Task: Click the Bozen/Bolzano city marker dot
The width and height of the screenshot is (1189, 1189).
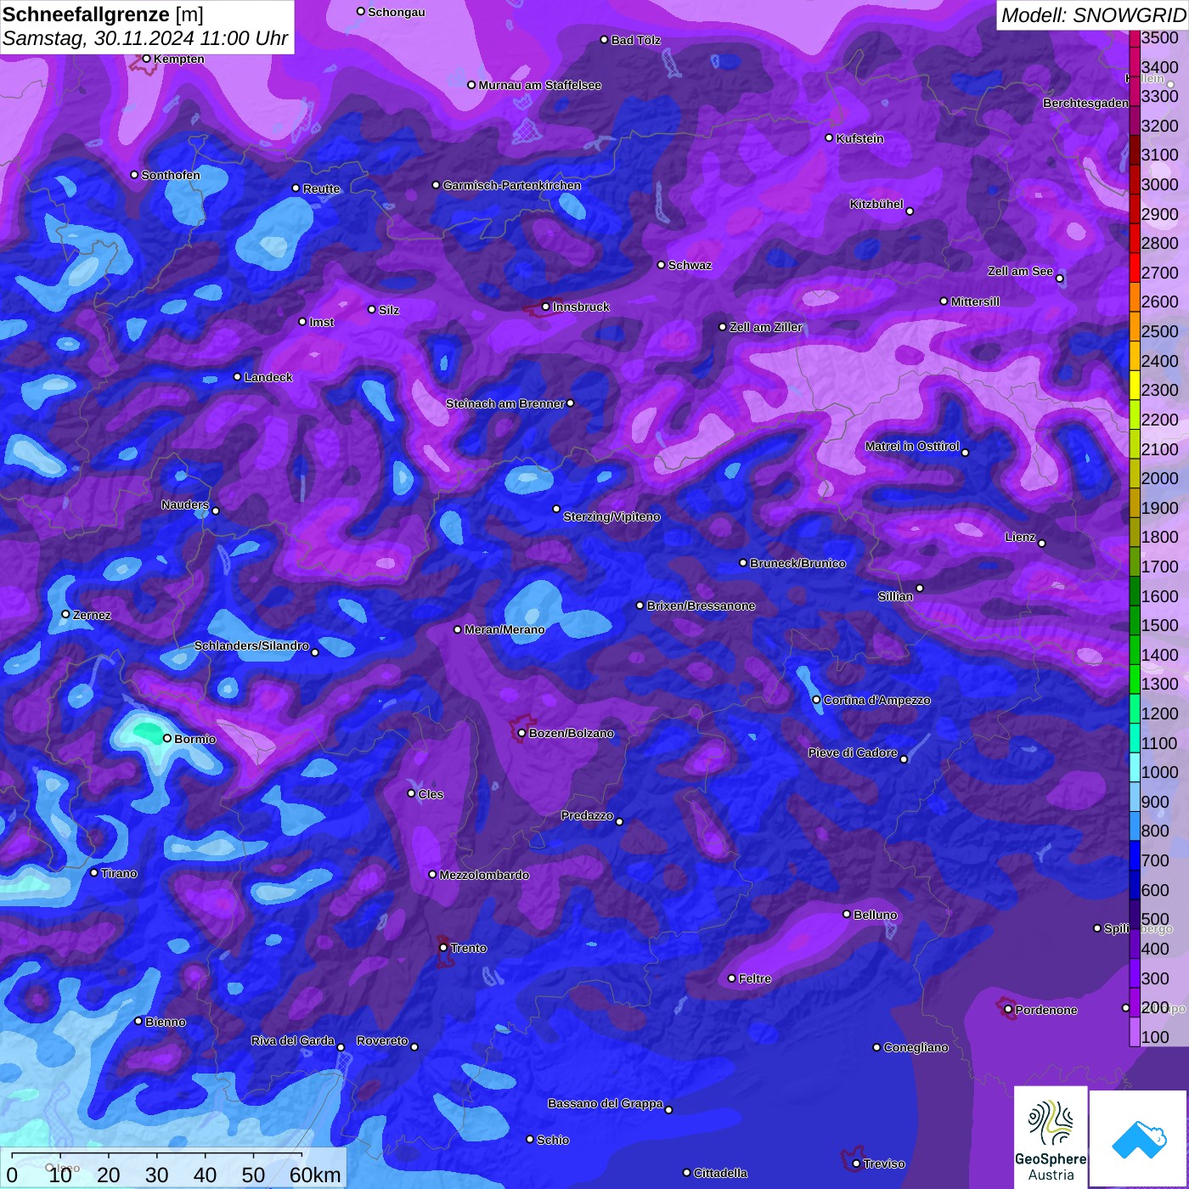Action: coord(521,733)
